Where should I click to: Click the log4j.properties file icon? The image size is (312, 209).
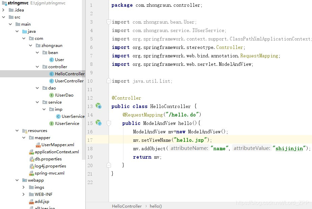point(32,166)
